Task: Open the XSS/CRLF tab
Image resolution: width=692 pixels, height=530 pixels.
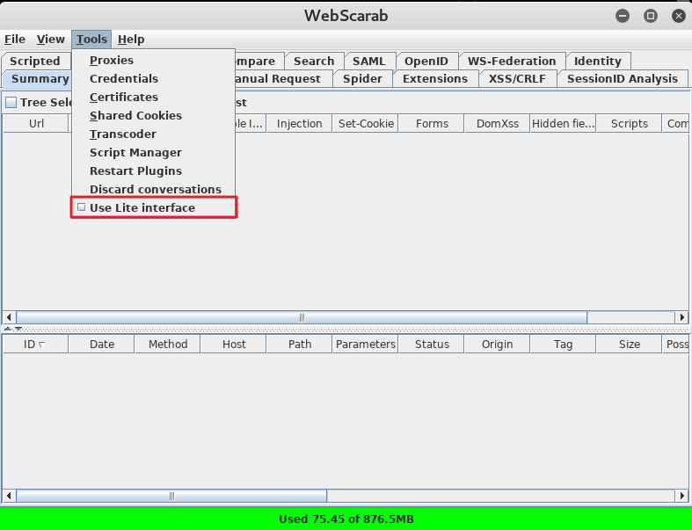Action: 517,79
